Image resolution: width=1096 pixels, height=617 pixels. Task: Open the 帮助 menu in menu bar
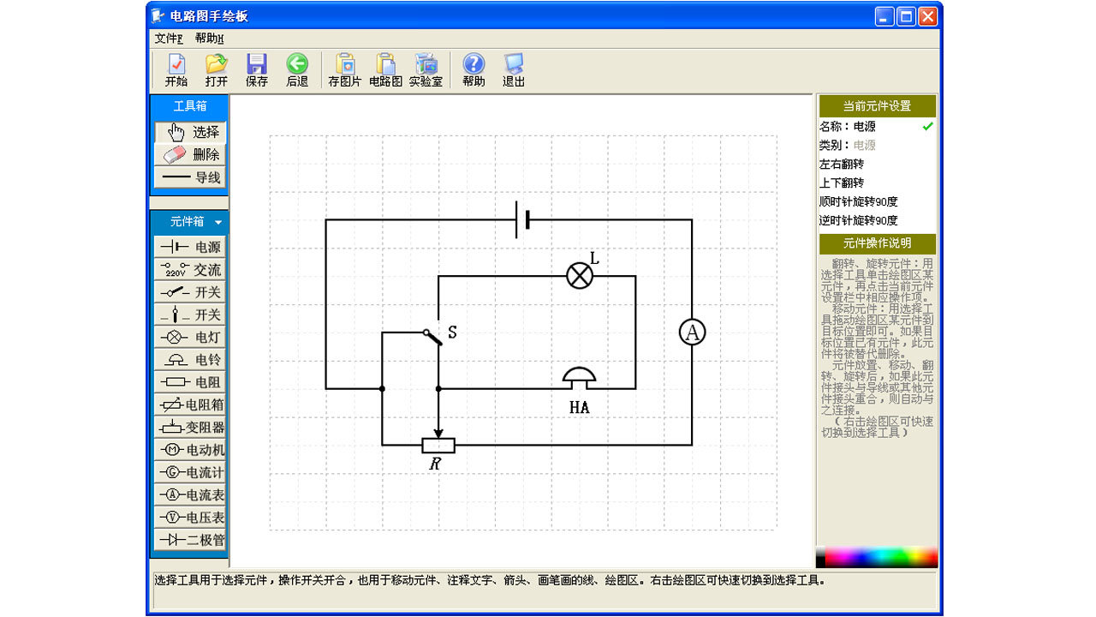209,39
